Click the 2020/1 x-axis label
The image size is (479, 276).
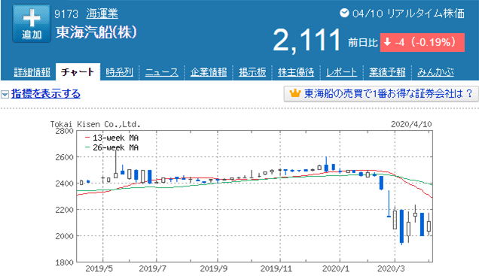tap(336, 268)
